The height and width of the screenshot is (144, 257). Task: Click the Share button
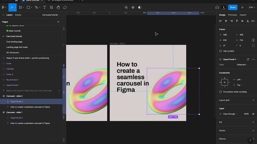pyautogui.click(x=233, y=7)
